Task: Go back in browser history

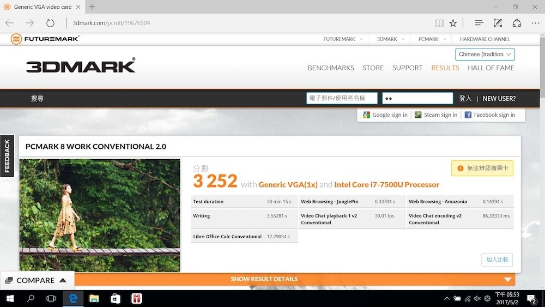Action: (9, 23)
